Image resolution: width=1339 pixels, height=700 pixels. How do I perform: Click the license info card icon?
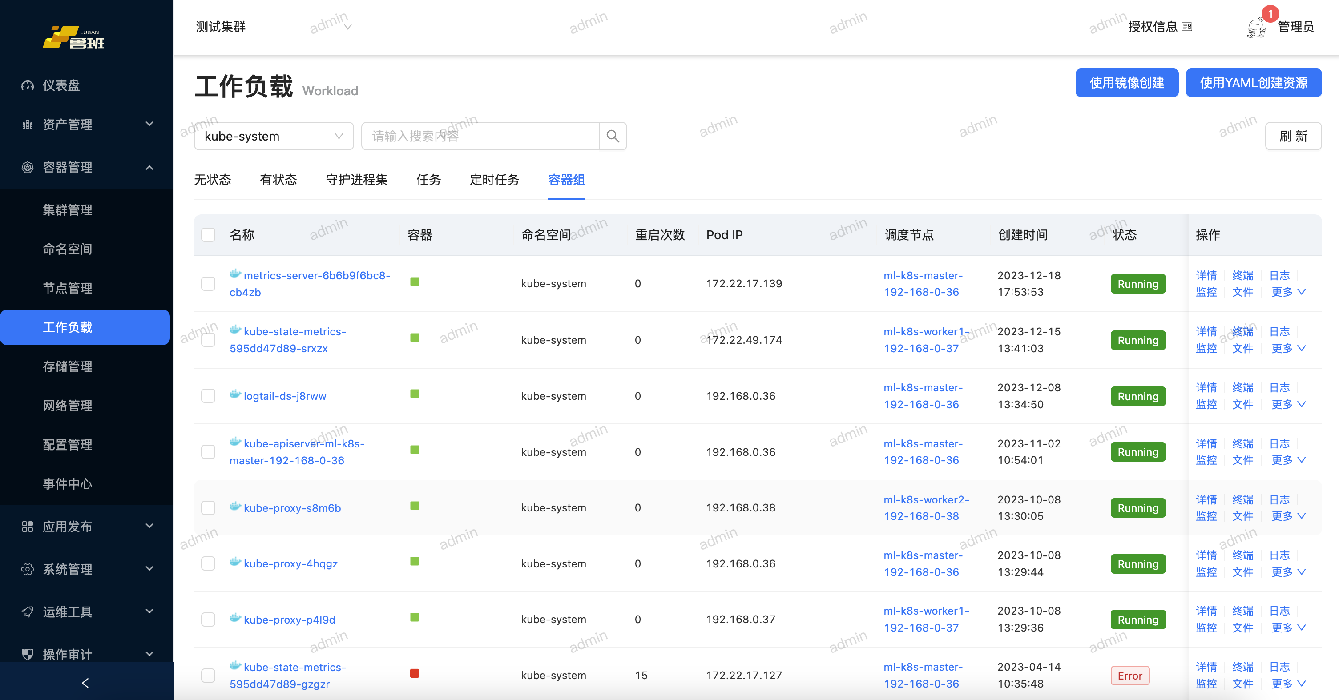click(1187, 27)
